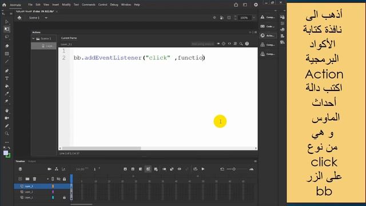Select the Camera tool in toolbar
The image size is (366, 206).
(x=7, y=118)
